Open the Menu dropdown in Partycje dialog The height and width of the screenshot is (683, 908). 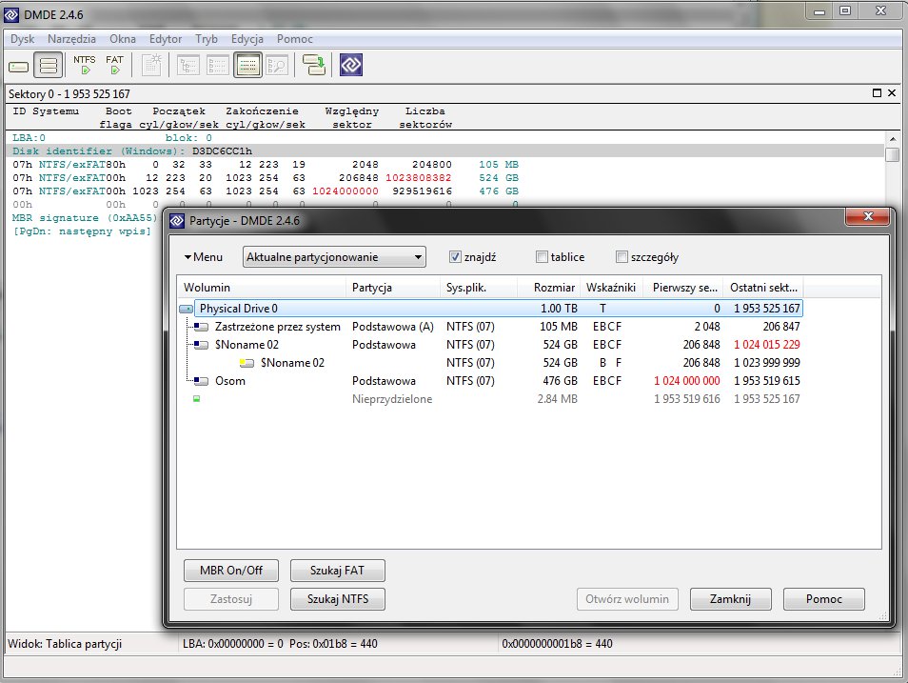click(x=204, y=257)
